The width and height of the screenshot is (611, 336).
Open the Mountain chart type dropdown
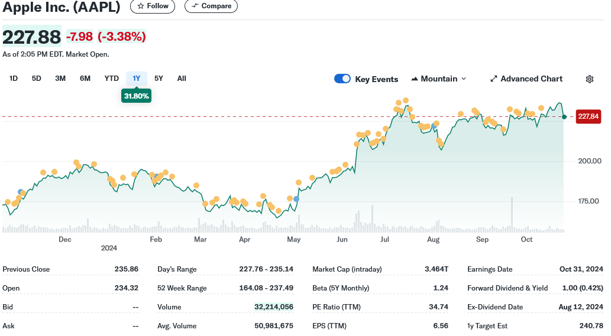point(438,79)
